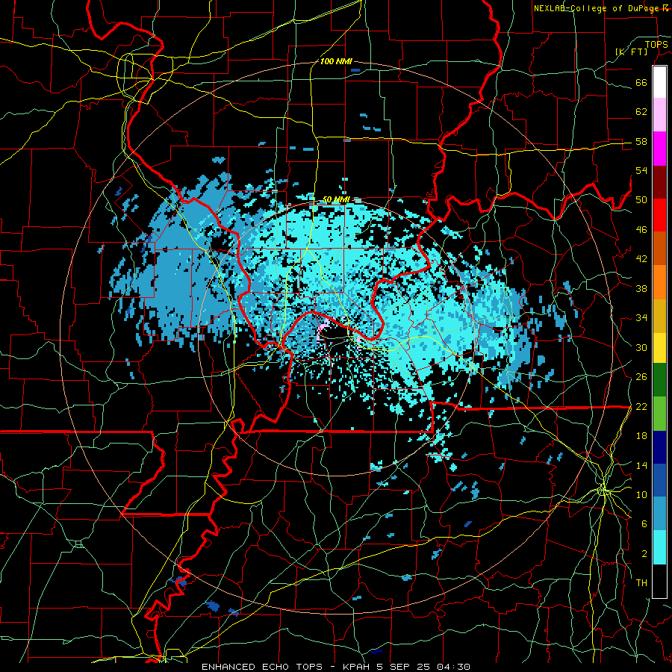The height and width of the screenshot is (672, 672).
Task: Click the TH legend label
Action: pyautogui.click(x=641, y=583)
